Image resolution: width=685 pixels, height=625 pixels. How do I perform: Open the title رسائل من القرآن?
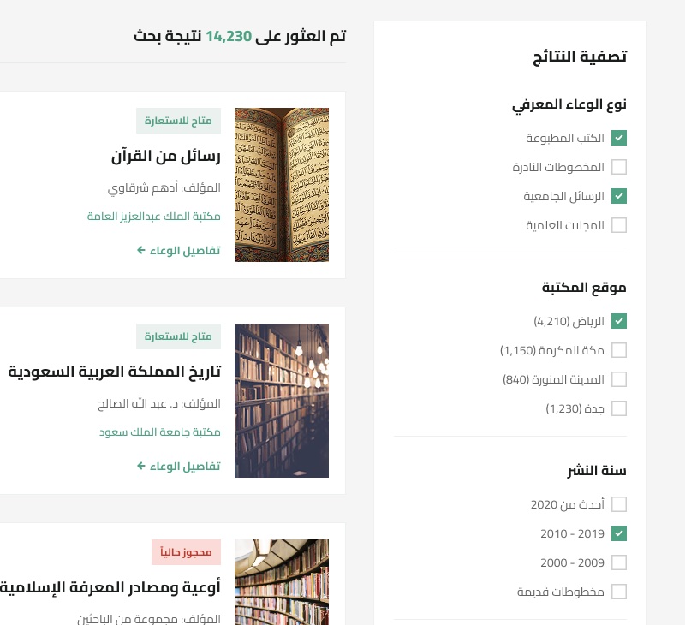coord(166,157)
